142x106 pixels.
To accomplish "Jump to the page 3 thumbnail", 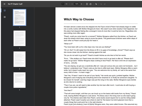I will pyautogui.click(x=19, y=59).
